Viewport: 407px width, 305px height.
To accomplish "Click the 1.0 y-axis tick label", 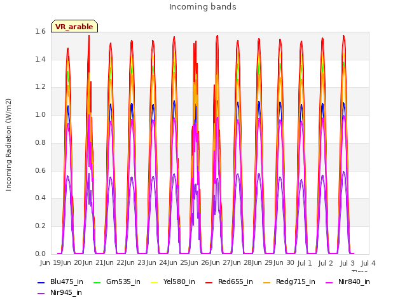I will click(40, 114).
